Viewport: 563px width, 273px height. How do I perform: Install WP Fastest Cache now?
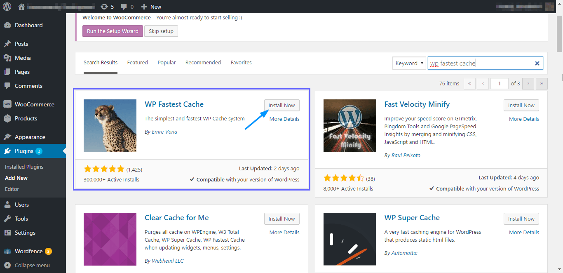[x=282, y=105]
